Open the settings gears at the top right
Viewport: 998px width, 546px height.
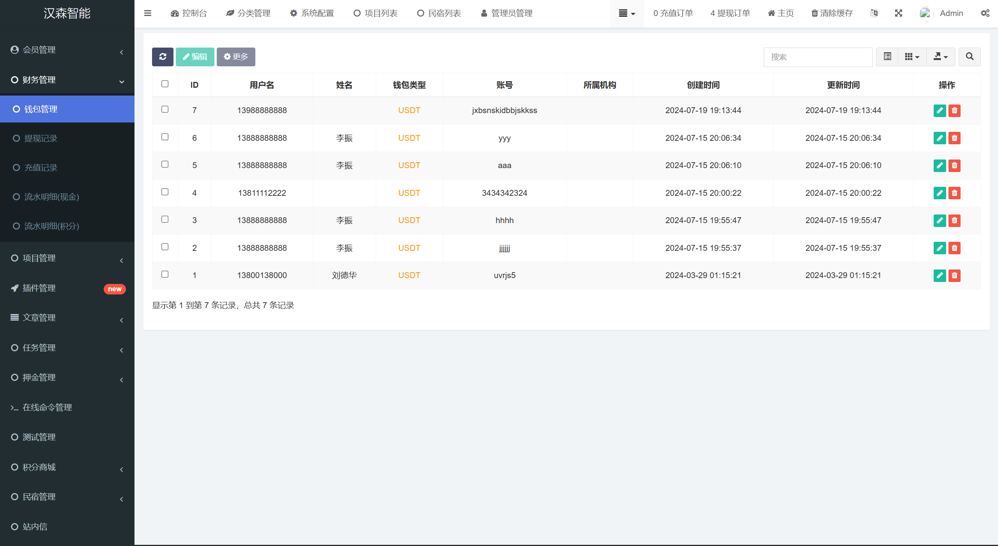(x=985, y=13)
